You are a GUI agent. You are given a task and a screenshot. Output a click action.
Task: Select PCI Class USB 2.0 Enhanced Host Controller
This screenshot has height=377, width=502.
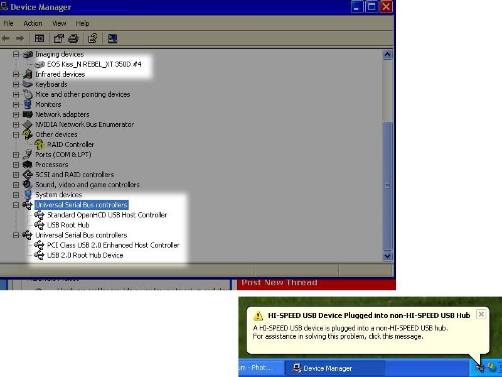coord(114,245)
